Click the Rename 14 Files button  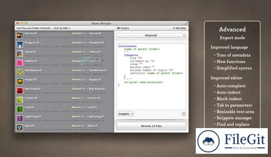tap(151, 126)
